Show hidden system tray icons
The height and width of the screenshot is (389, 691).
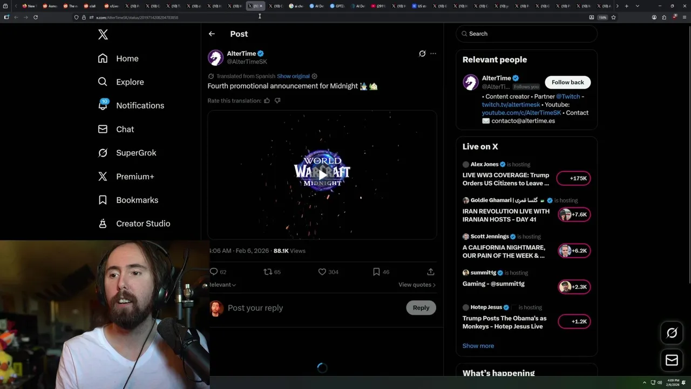point(644,383)
